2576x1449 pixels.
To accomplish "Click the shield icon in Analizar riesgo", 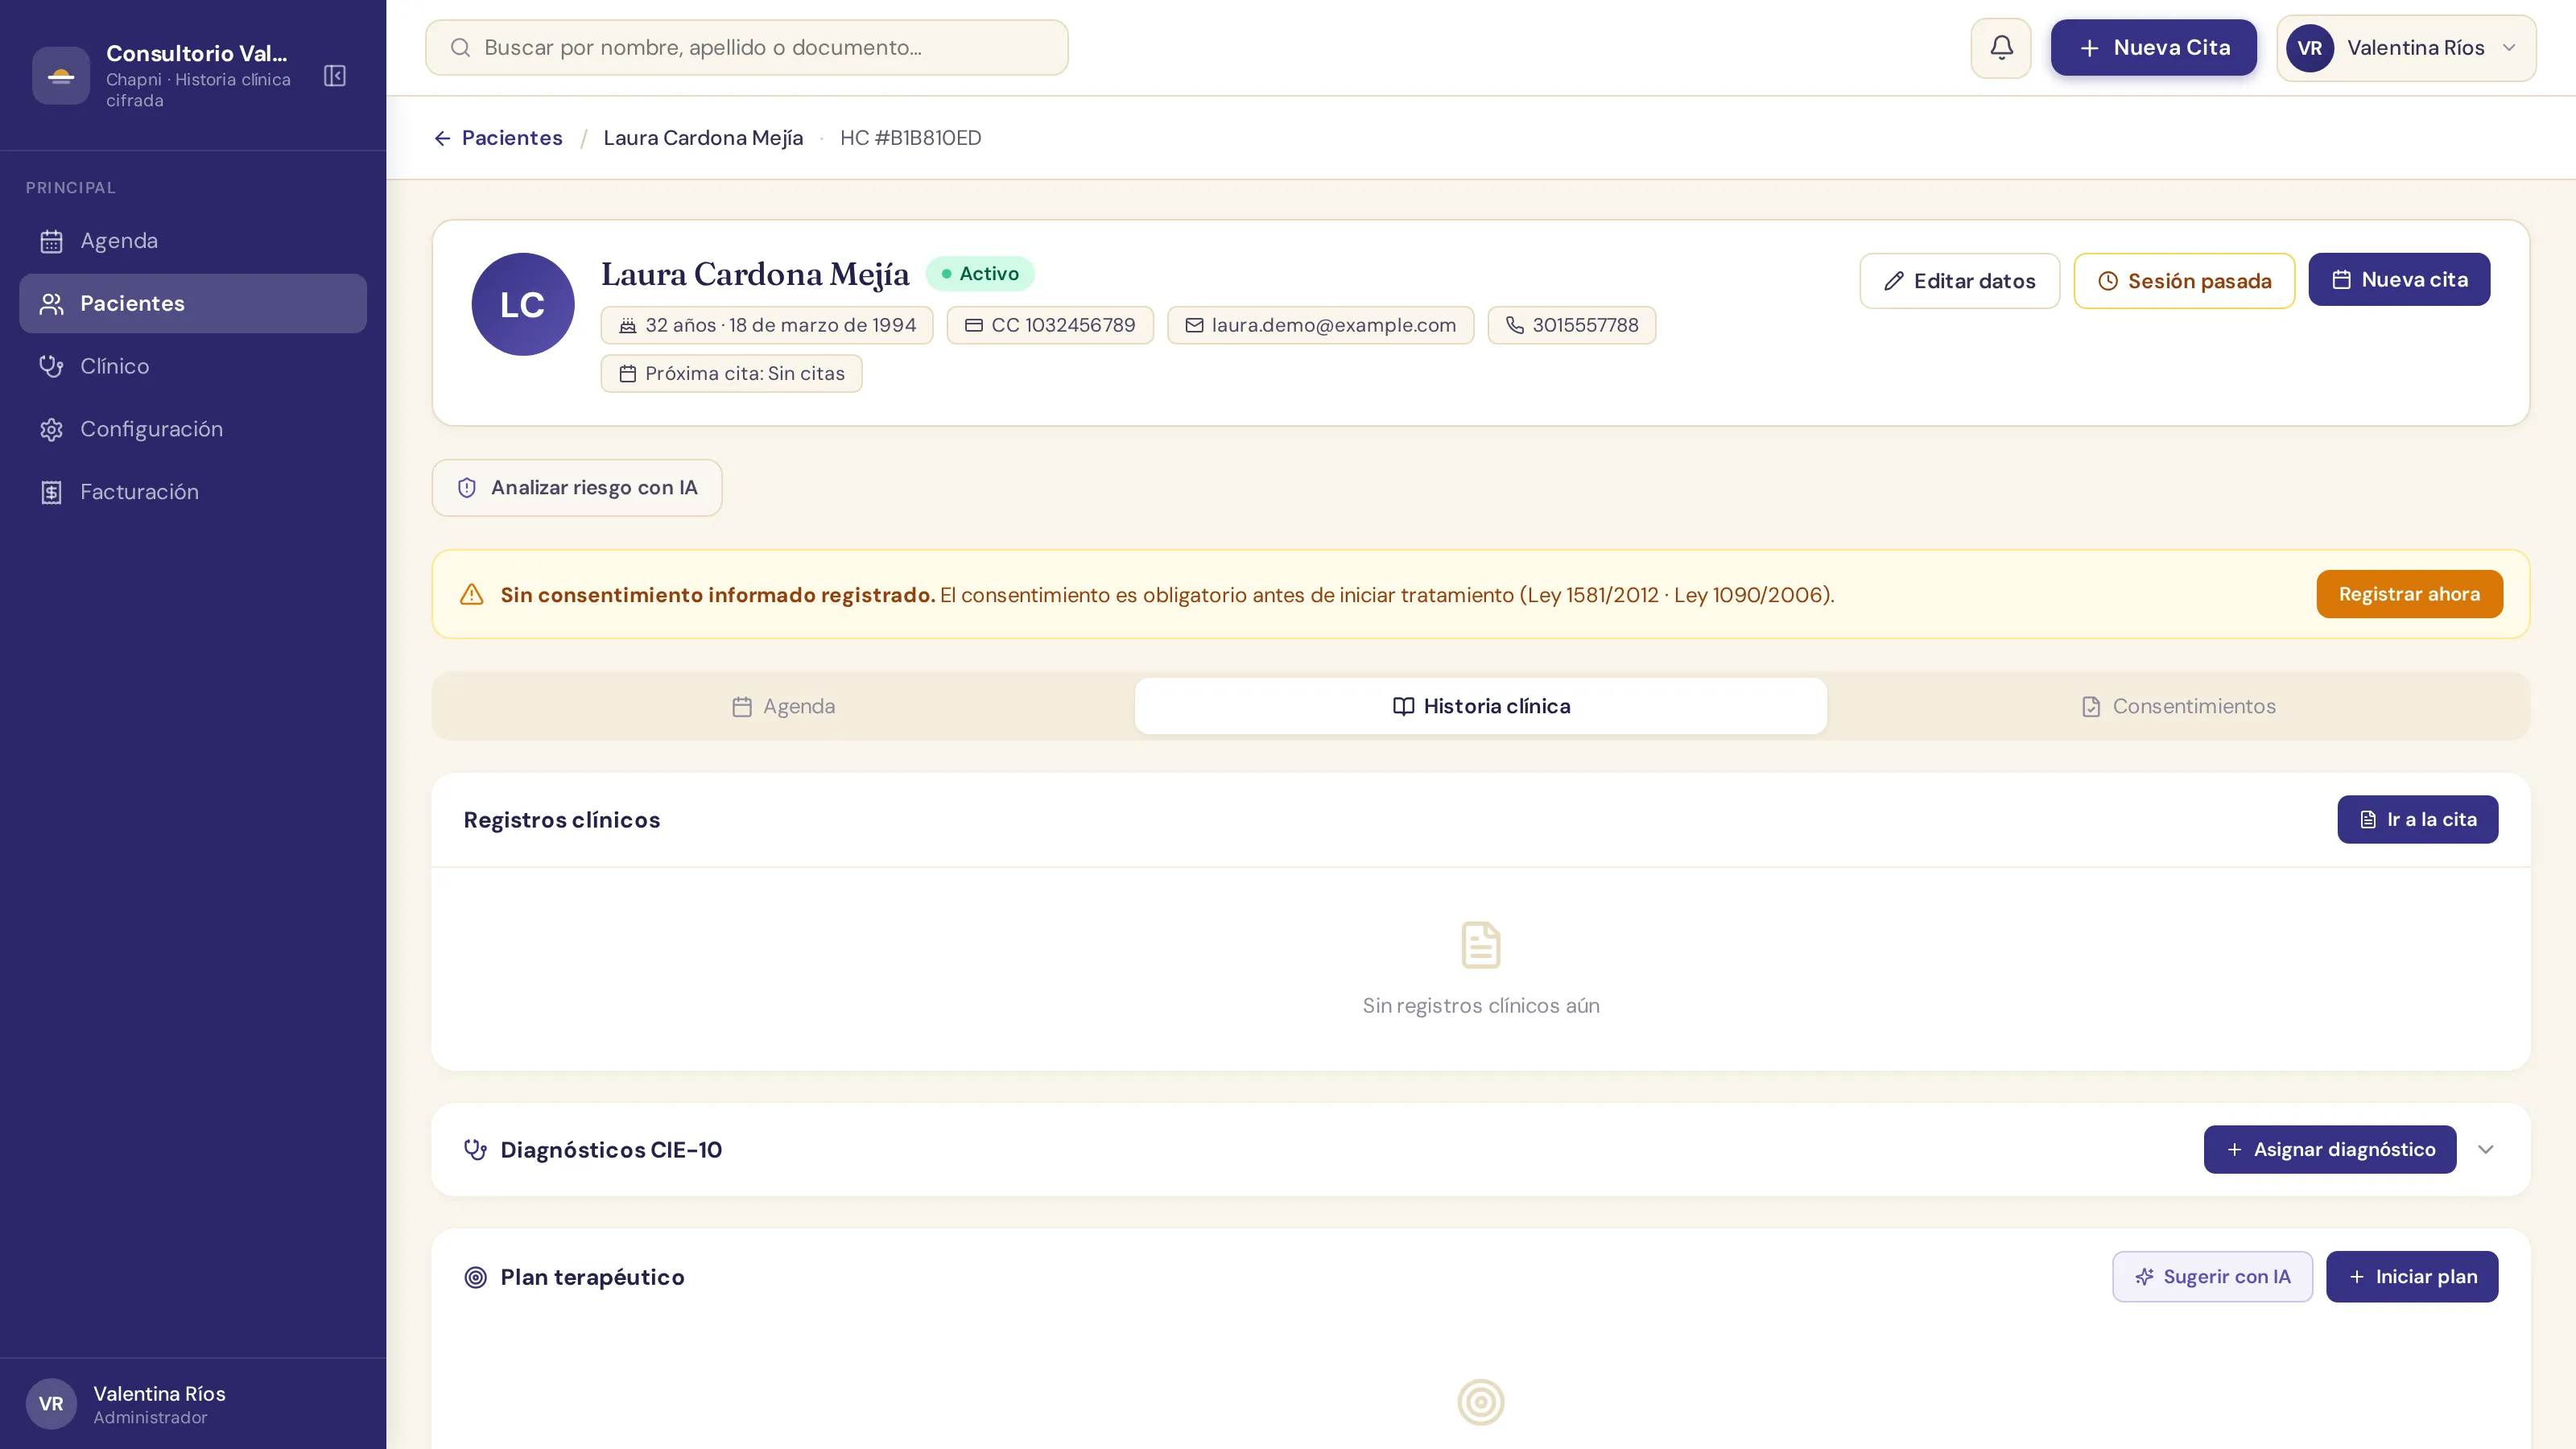I will [x=467, y=488].
